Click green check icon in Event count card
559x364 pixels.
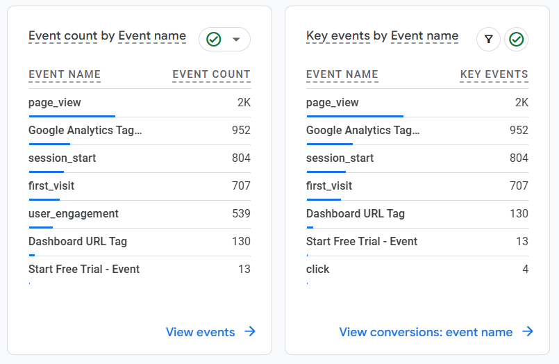[x=214, y=39]
